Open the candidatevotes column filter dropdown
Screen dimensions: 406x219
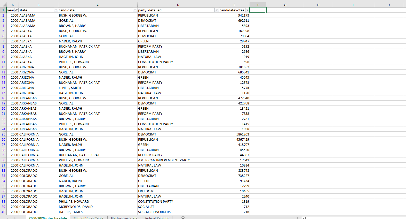pyautogui.click(x=247, y=10)
